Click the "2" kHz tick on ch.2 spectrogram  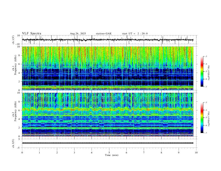[20, 128]
